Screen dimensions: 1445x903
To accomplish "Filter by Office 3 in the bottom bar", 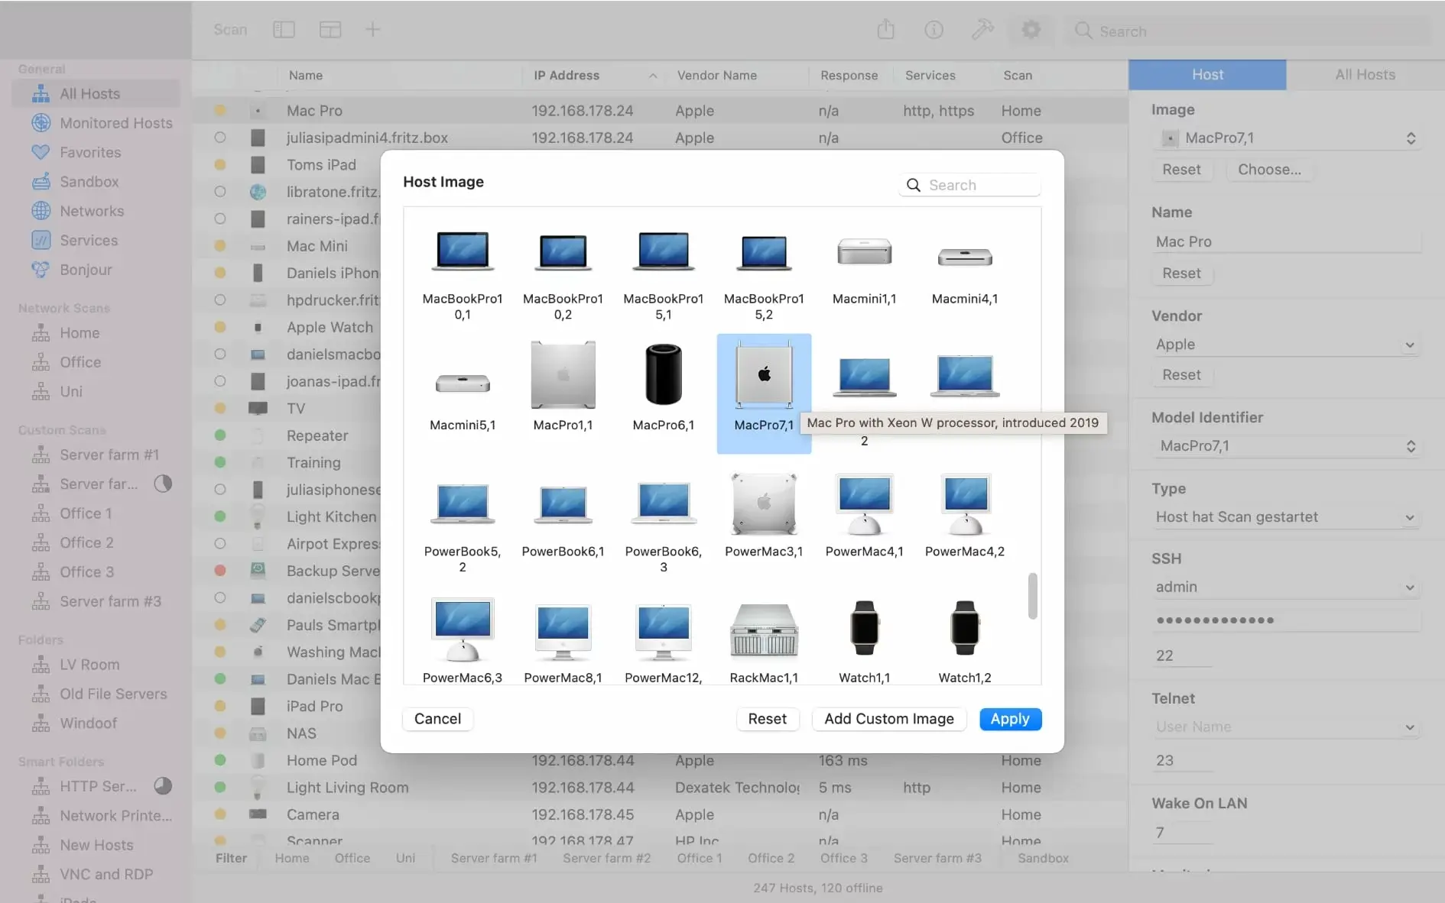I will [x=843, y=859].
